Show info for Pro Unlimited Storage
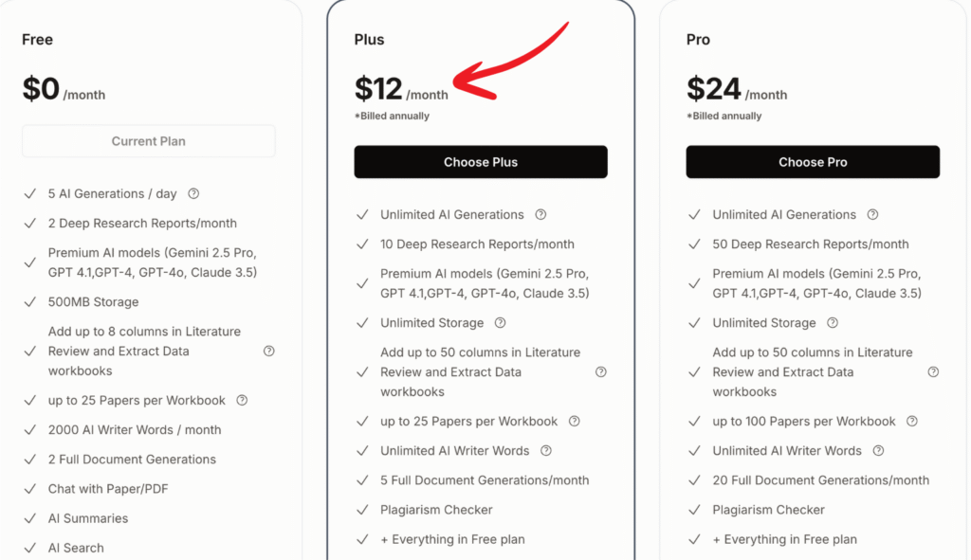The width and height of the screenshot is (971, 560). [832, 323]
